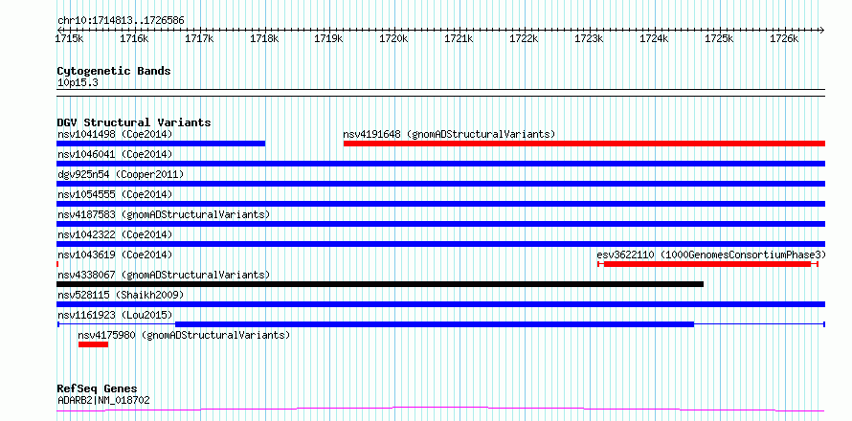This screenshot has height=421, width=852.
Task: Open nsv4187583 (gnomADStructuralVariants) label
Action: click(164, 214)
